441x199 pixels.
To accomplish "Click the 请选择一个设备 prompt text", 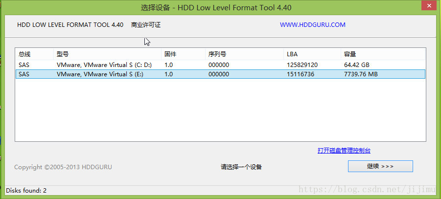I will tap(241, 167).
